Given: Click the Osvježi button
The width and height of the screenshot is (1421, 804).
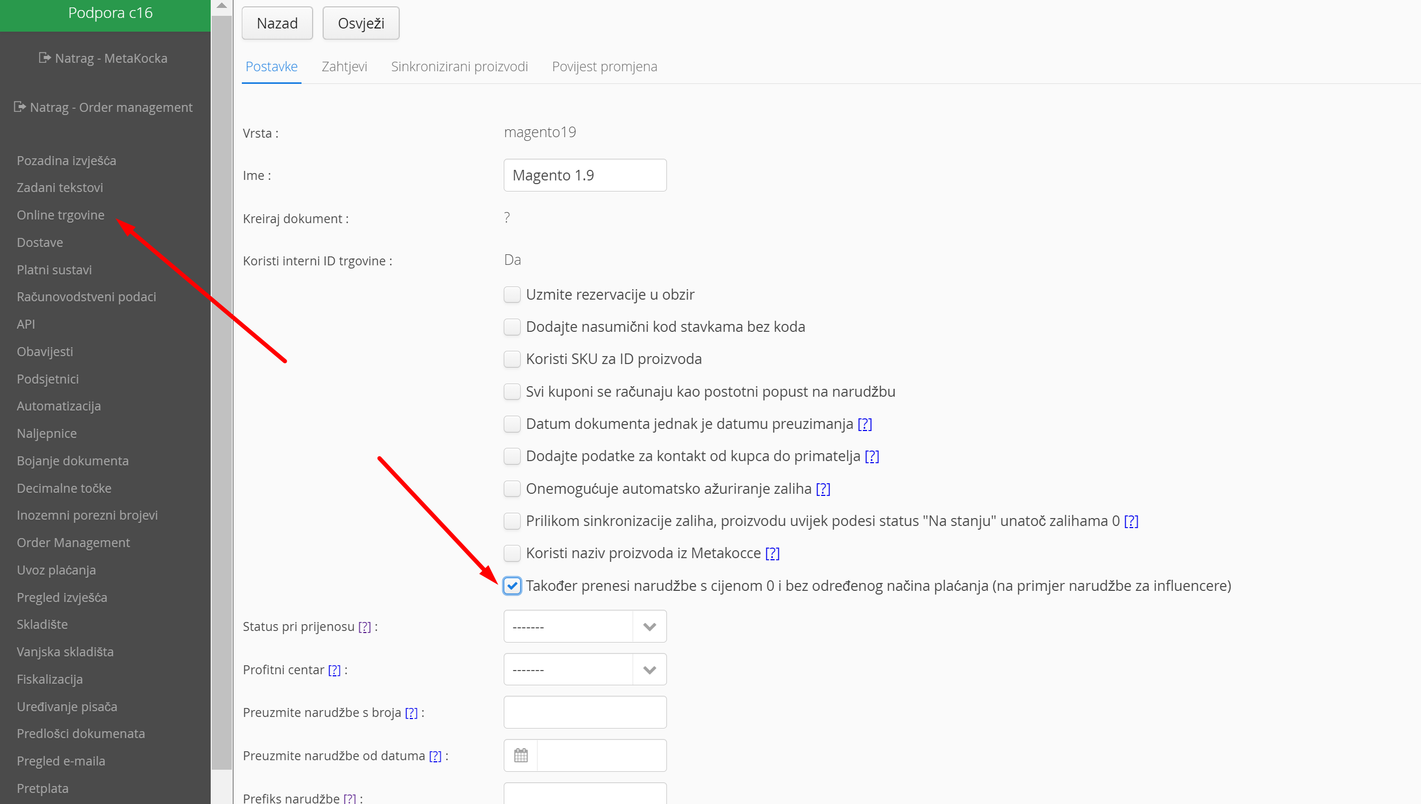Looking at the screenshot, I should pos(360,23).
